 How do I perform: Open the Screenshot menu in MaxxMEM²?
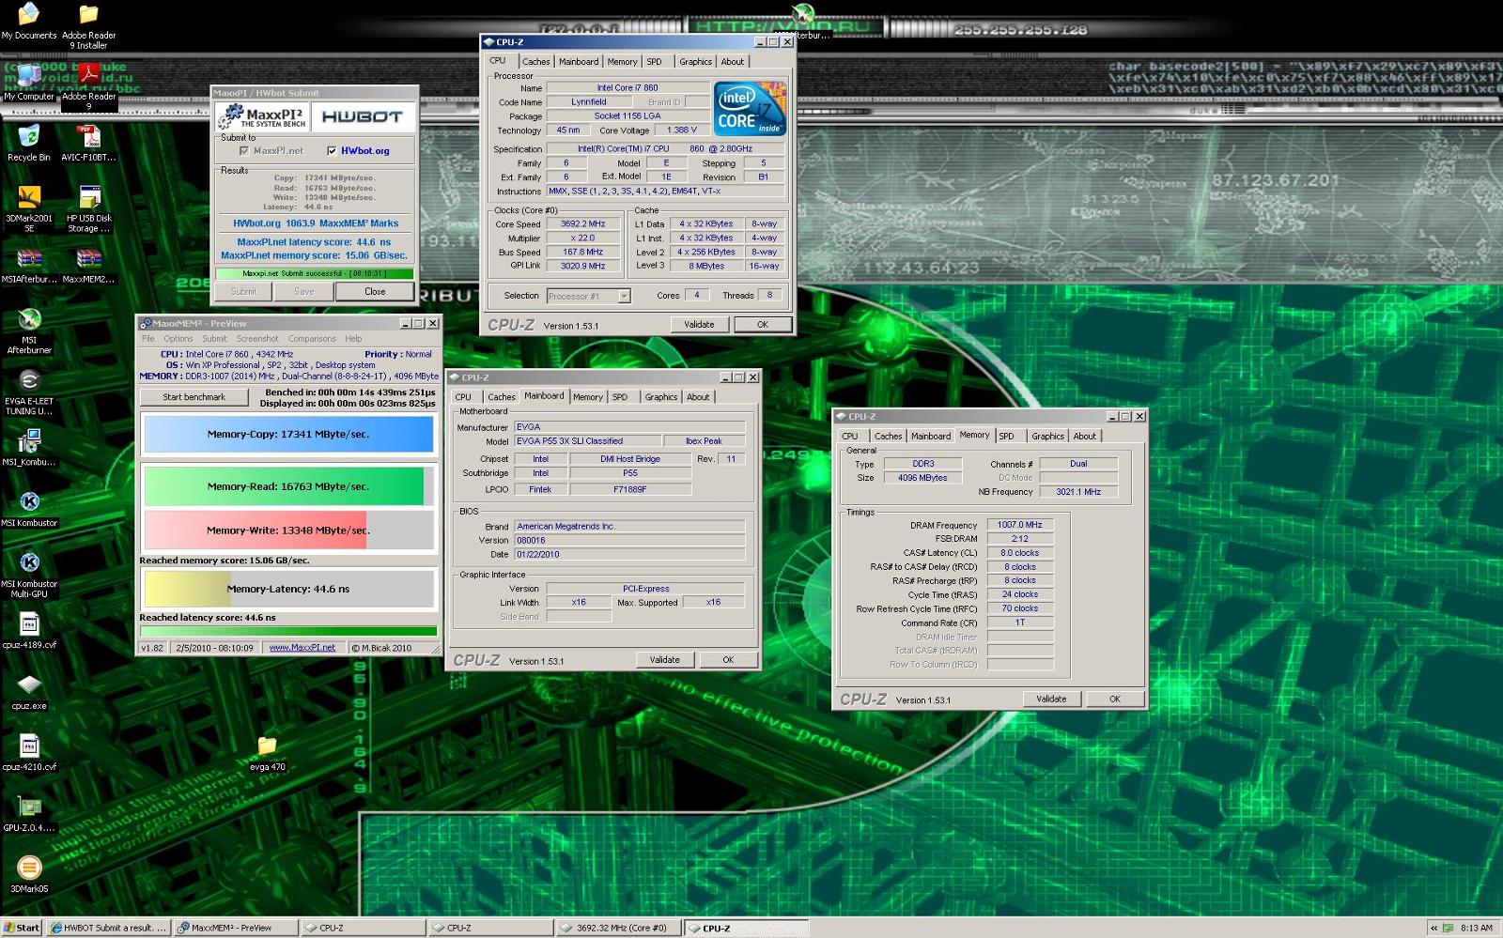coord(257,339)
